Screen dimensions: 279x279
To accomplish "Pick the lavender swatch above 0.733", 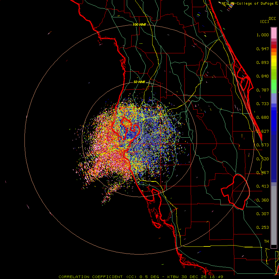I will click(x=274, y=98).
